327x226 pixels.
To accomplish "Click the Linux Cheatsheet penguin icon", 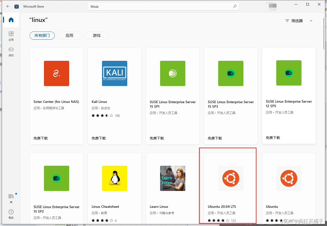I will pyautogui.click(x=115, y=178).
